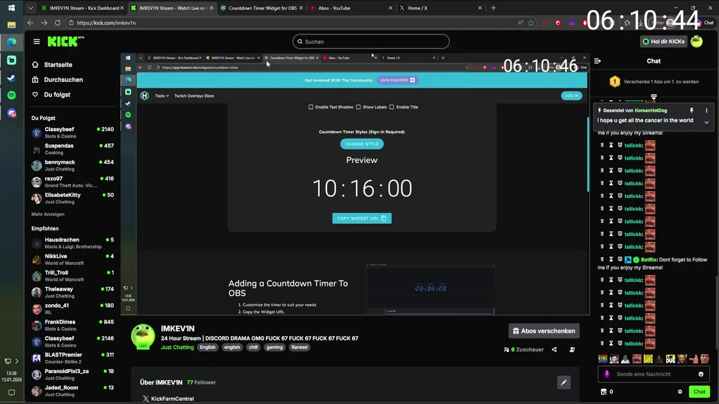Image resolution: width=719 pixels, height=404 pixels.
Task: Open the Trill_Troll recommended channel
Action: 72,276
